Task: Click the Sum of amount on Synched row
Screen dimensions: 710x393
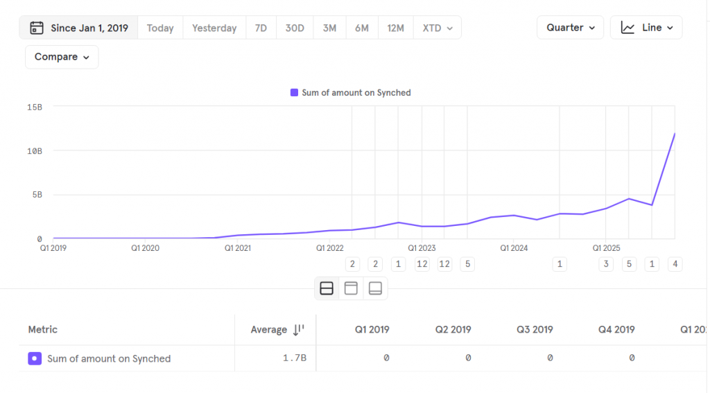Action: pyautogui.click(x=109, y=358)
